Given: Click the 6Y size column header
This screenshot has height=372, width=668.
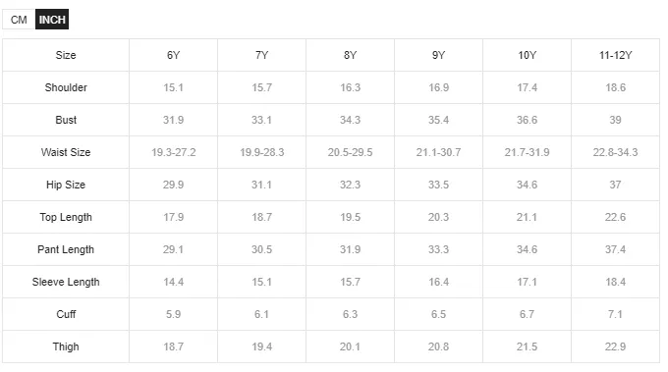Looking at the screenshot, I should pos(174,55).
